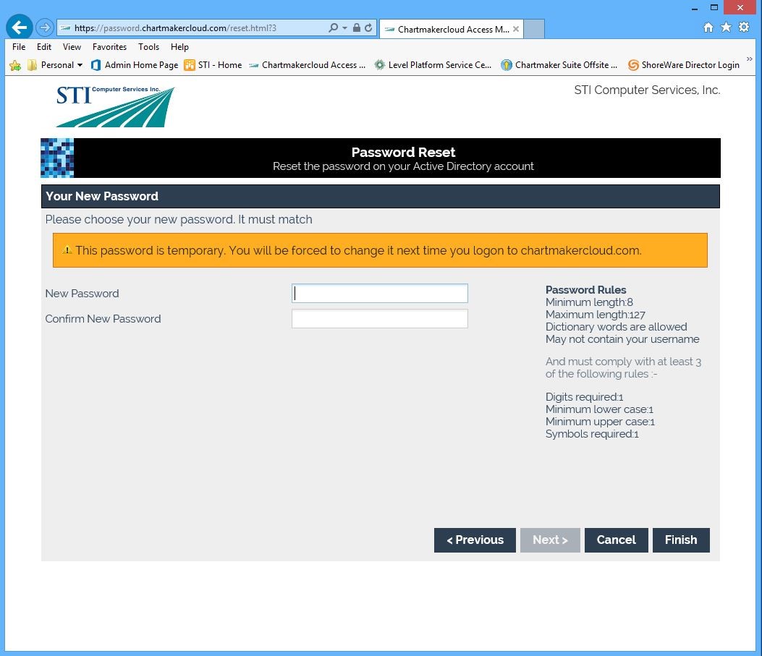Click the security padlock icon in address bar
The height and width of the screenshot is (656, 762).
pos(356,28)
